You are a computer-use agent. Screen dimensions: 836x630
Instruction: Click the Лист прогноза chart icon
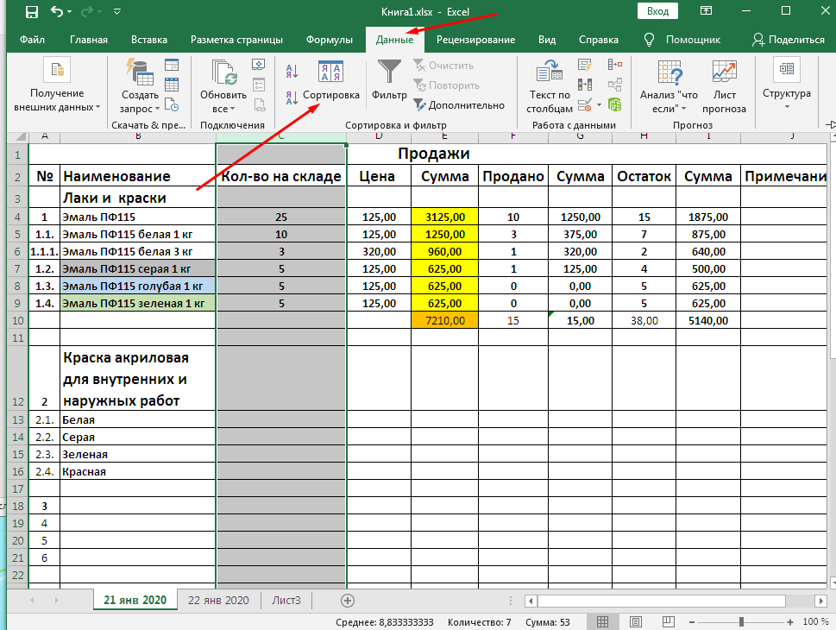(724, 72)
